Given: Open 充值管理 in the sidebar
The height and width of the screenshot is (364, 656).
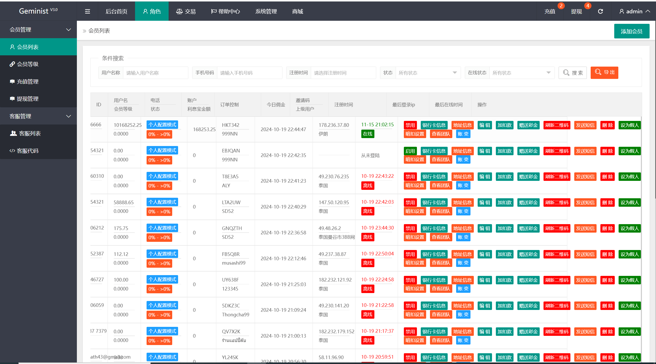Looking at the screenshot, I should pyautogui.click(x=27, y=81).
